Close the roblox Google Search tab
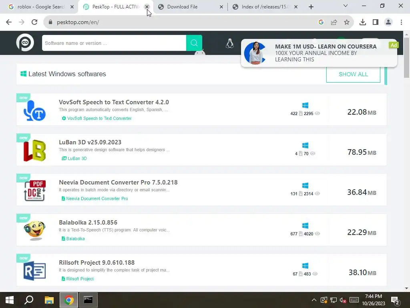Viewport: 410px width, 308px height. pos(72,7)
